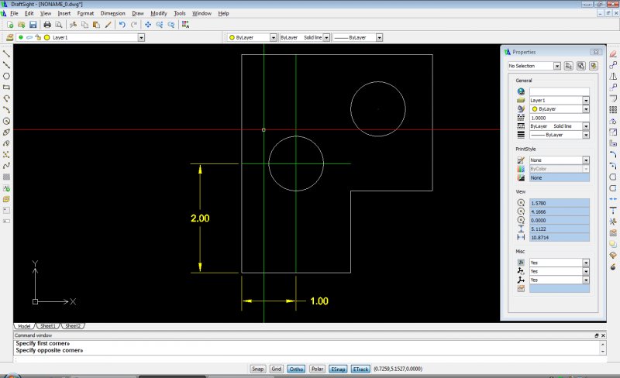Click the Print Preview icon
620x378 pixels.
pyautogui.click(x=59, y=25)
